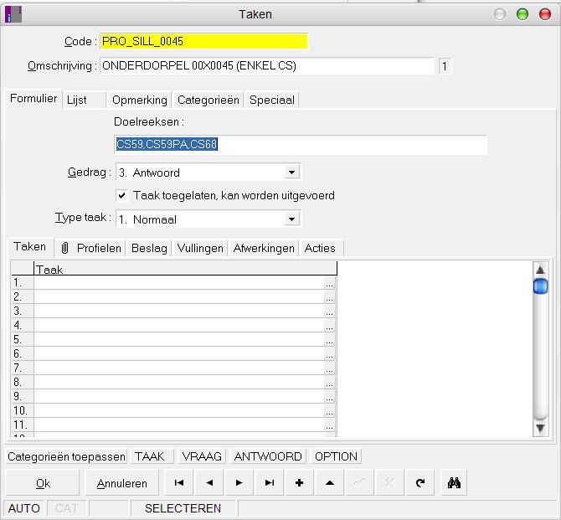Click the up triangle navigation button
Screen dimensions: 561x520
coord(330,483)
